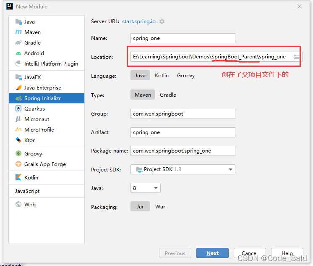
Task: Click the Group input field
Action: [x=183, y=114]
